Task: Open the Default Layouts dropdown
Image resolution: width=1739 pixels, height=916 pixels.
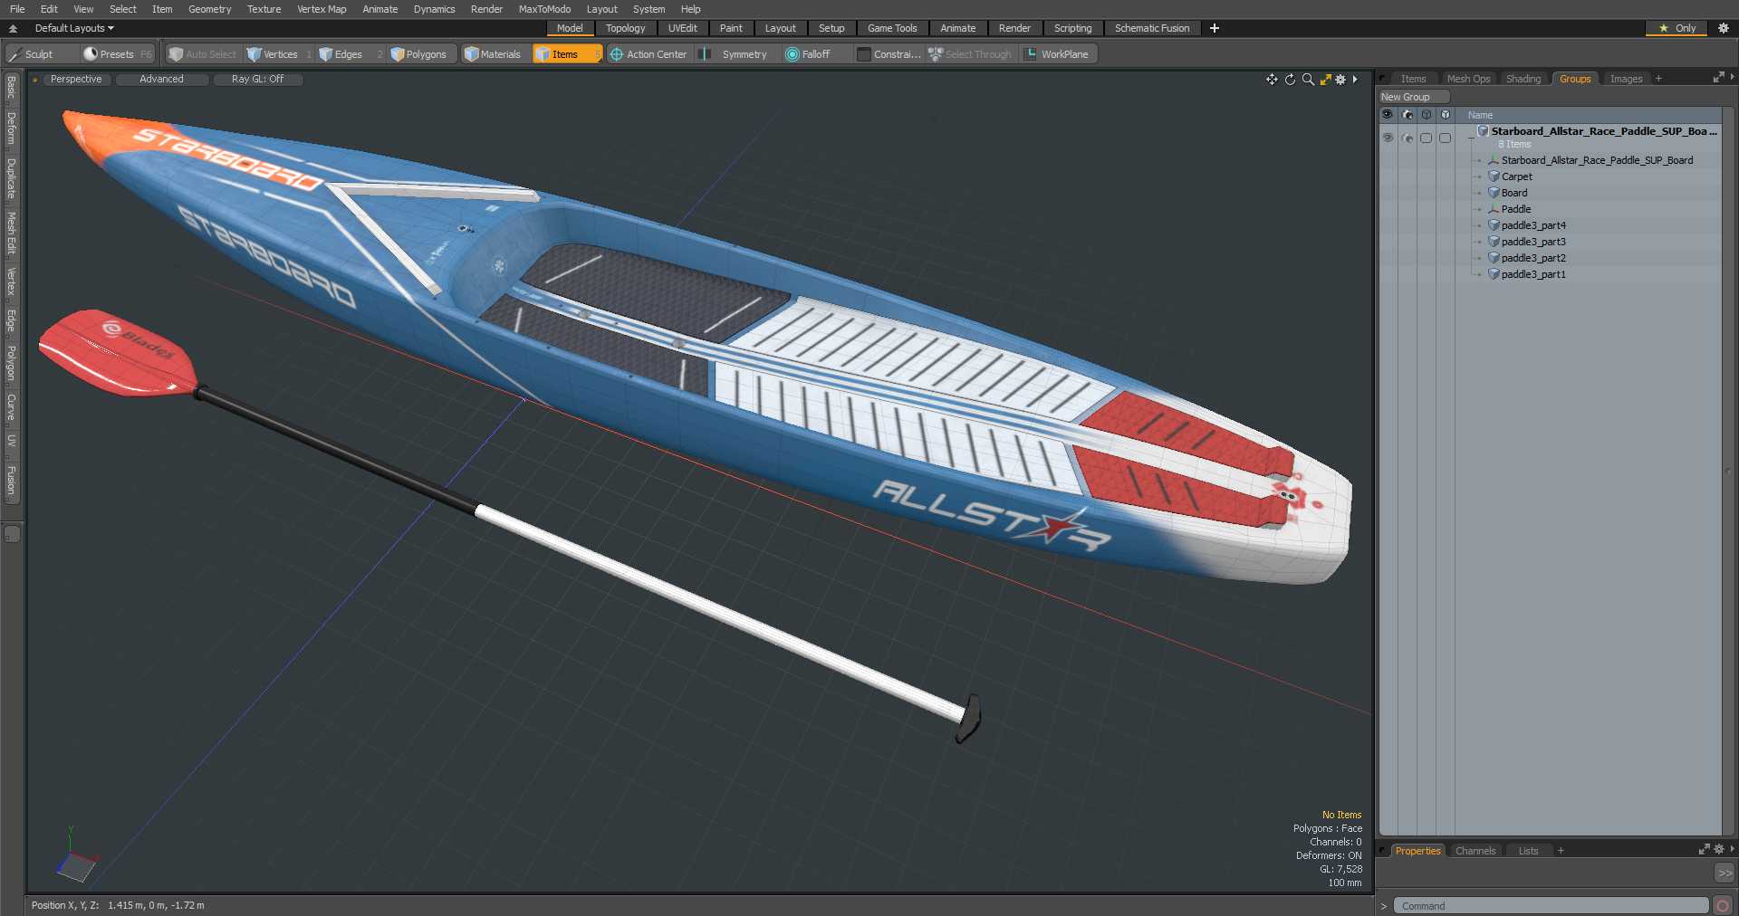Action: (x=74, y=28)
